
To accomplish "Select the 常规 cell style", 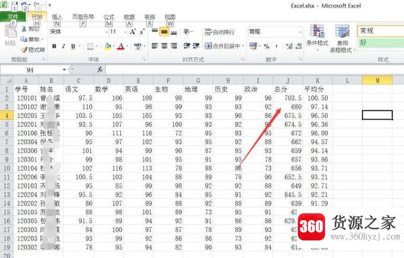I will tap(380, 31).
